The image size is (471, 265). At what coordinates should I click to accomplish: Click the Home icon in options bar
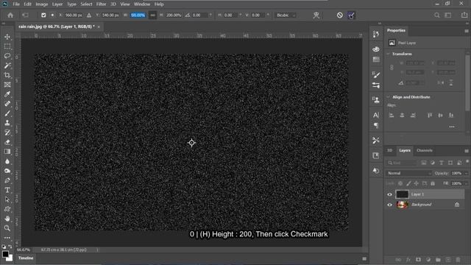(10, 15)
